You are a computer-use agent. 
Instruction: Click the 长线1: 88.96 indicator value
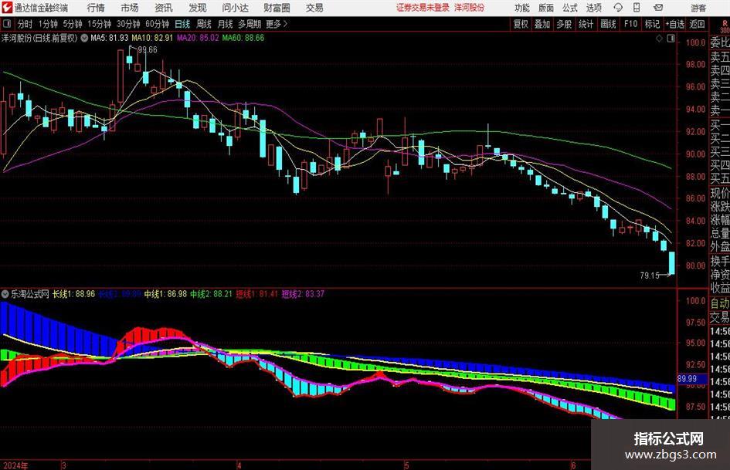(73, 294)
